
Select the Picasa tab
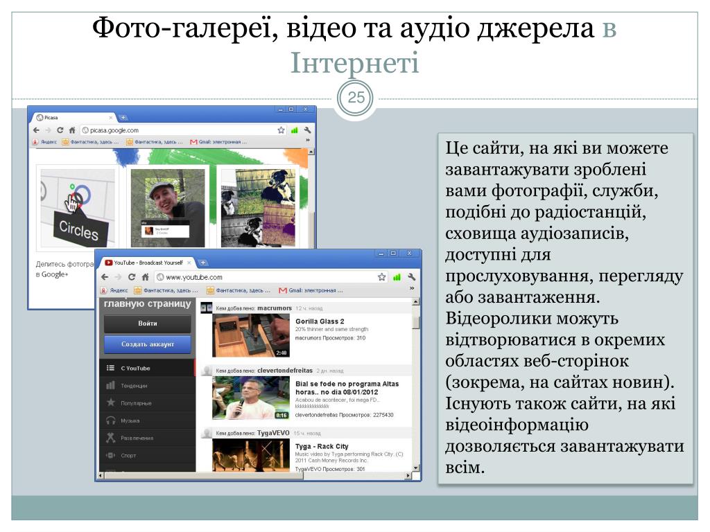point(73,118)
